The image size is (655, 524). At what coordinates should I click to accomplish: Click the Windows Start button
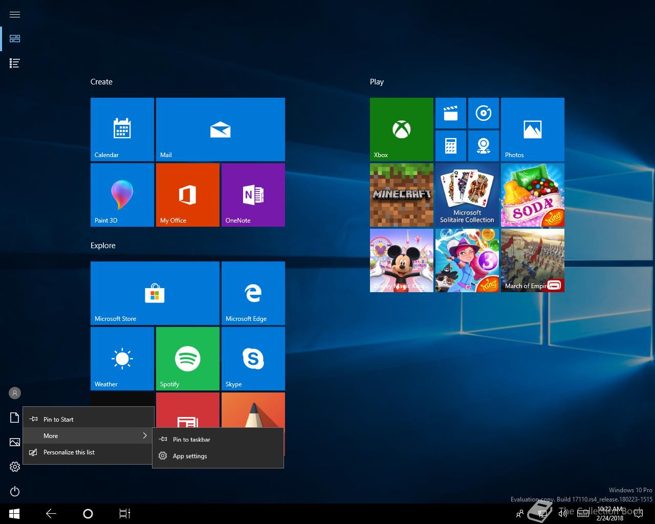coord(14,514)
